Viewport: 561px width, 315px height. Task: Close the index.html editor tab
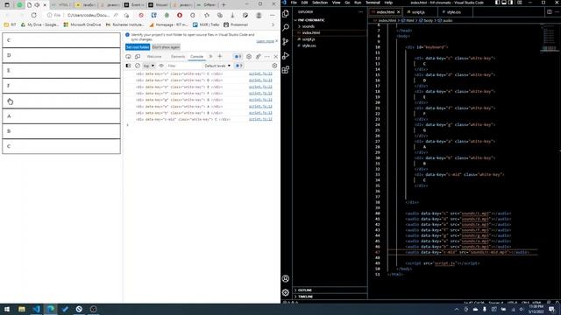(398, 12)
